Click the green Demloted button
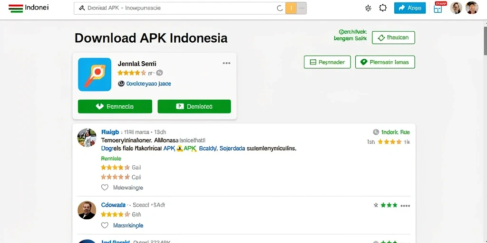The width and height of the screenshot is (487, 243). (194, 106)
